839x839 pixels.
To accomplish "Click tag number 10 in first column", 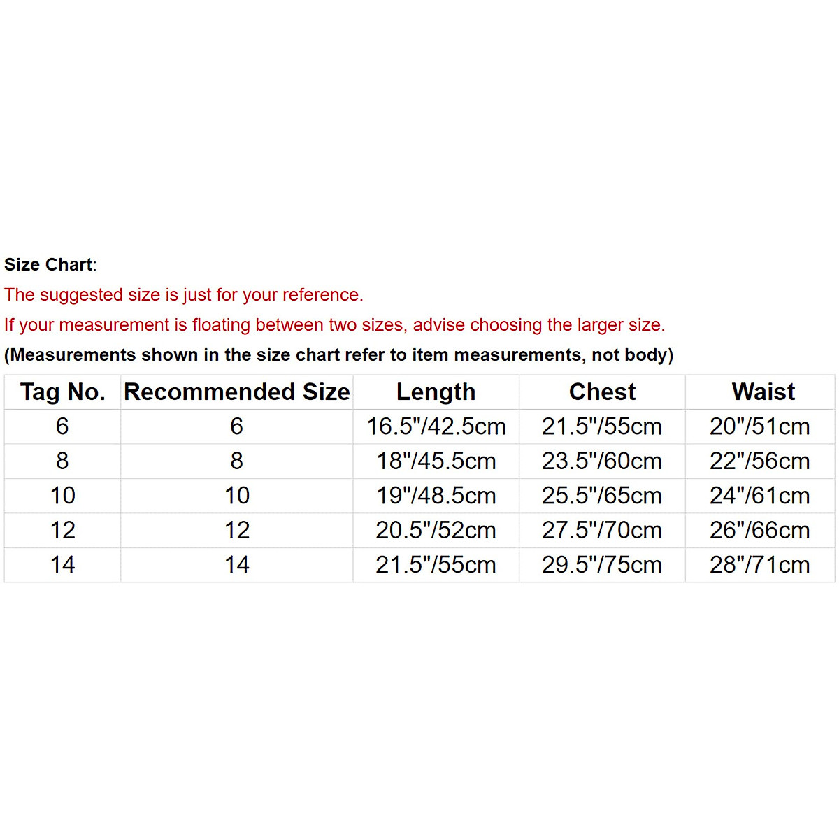I will [62, 496].
